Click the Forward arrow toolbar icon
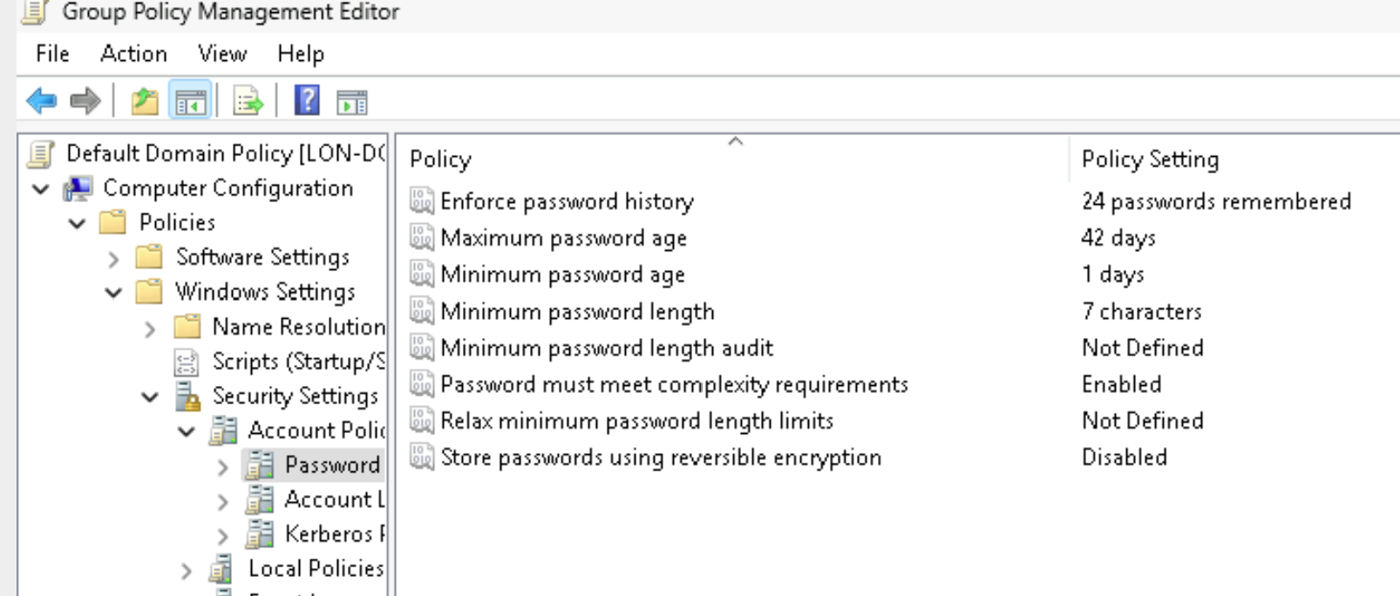This screenshot has height=596, width=1400. point(85,102)
